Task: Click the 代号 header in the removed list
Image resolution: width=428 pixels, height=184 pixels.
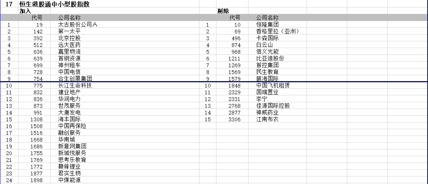Action: [235, 18]
